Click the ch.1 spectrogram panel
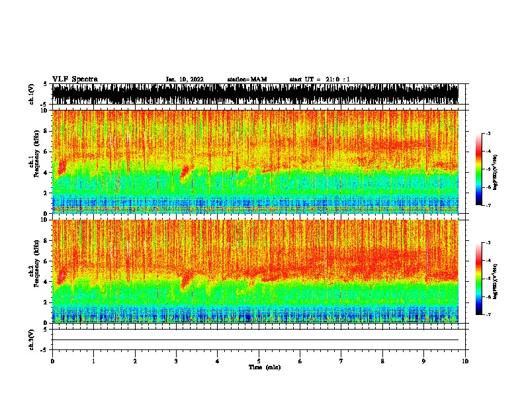The image size is (524, 405). pyautogui.click(x=255, y=161)
